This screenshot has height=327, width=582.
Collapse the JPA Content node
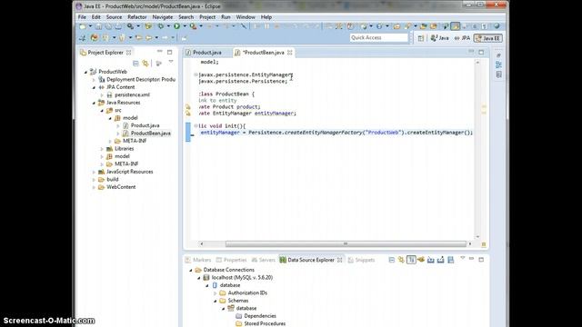tap(94, 87)
